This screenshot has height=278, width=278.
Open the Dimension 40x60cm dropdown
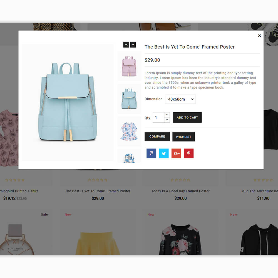click(x=180, y=99)
